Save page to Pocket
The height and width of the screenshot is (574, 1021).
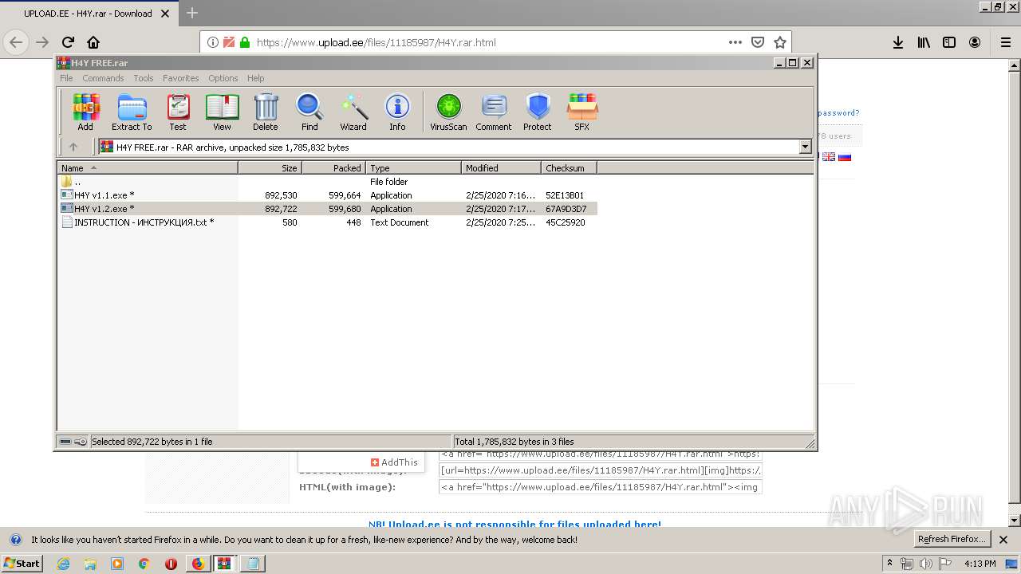tap(758, 42)
